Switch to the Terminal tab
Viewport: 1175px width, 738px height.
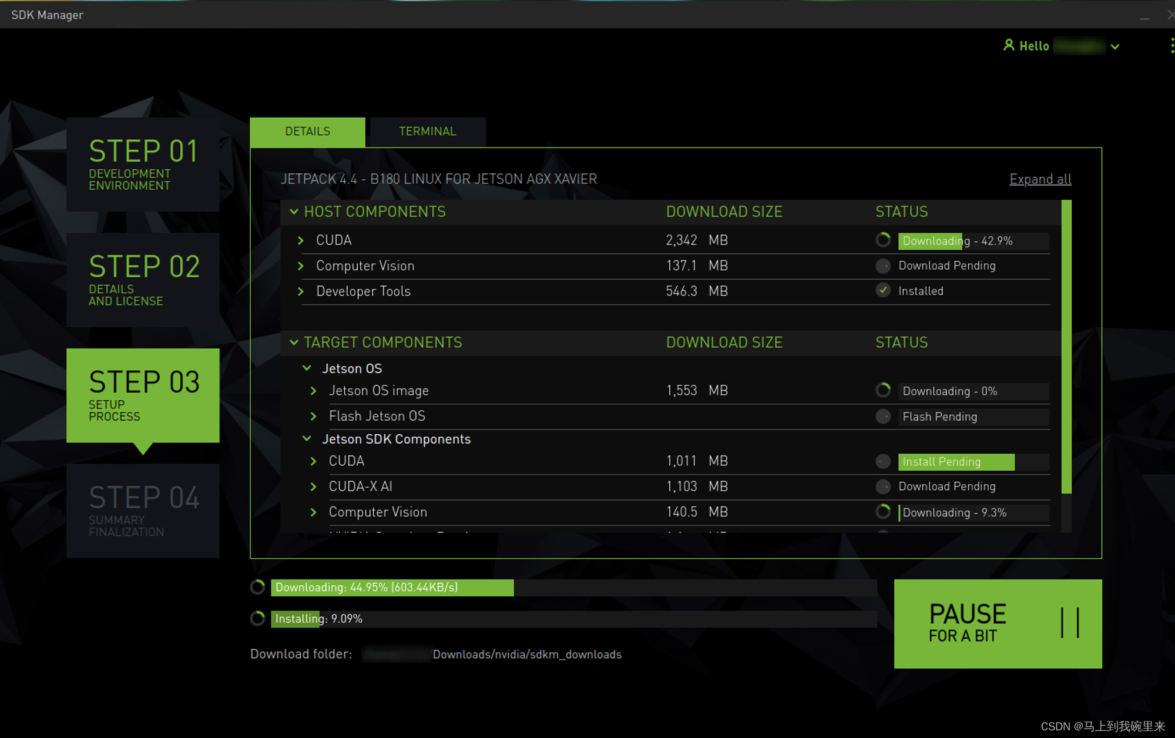[x=427, y=132]
